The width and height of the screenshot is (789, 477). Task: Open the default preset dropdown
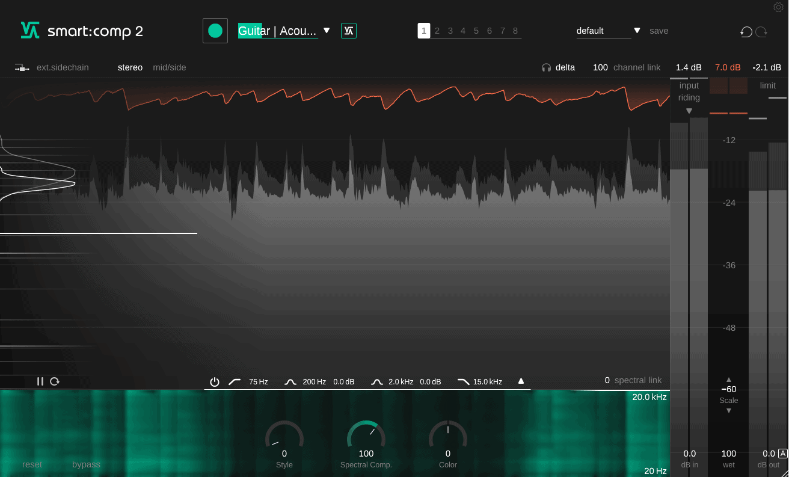[x=637, y=31]
